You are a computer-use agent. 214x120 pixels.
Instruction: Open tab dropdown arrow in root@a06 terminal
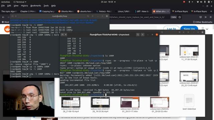click(16, 16)
